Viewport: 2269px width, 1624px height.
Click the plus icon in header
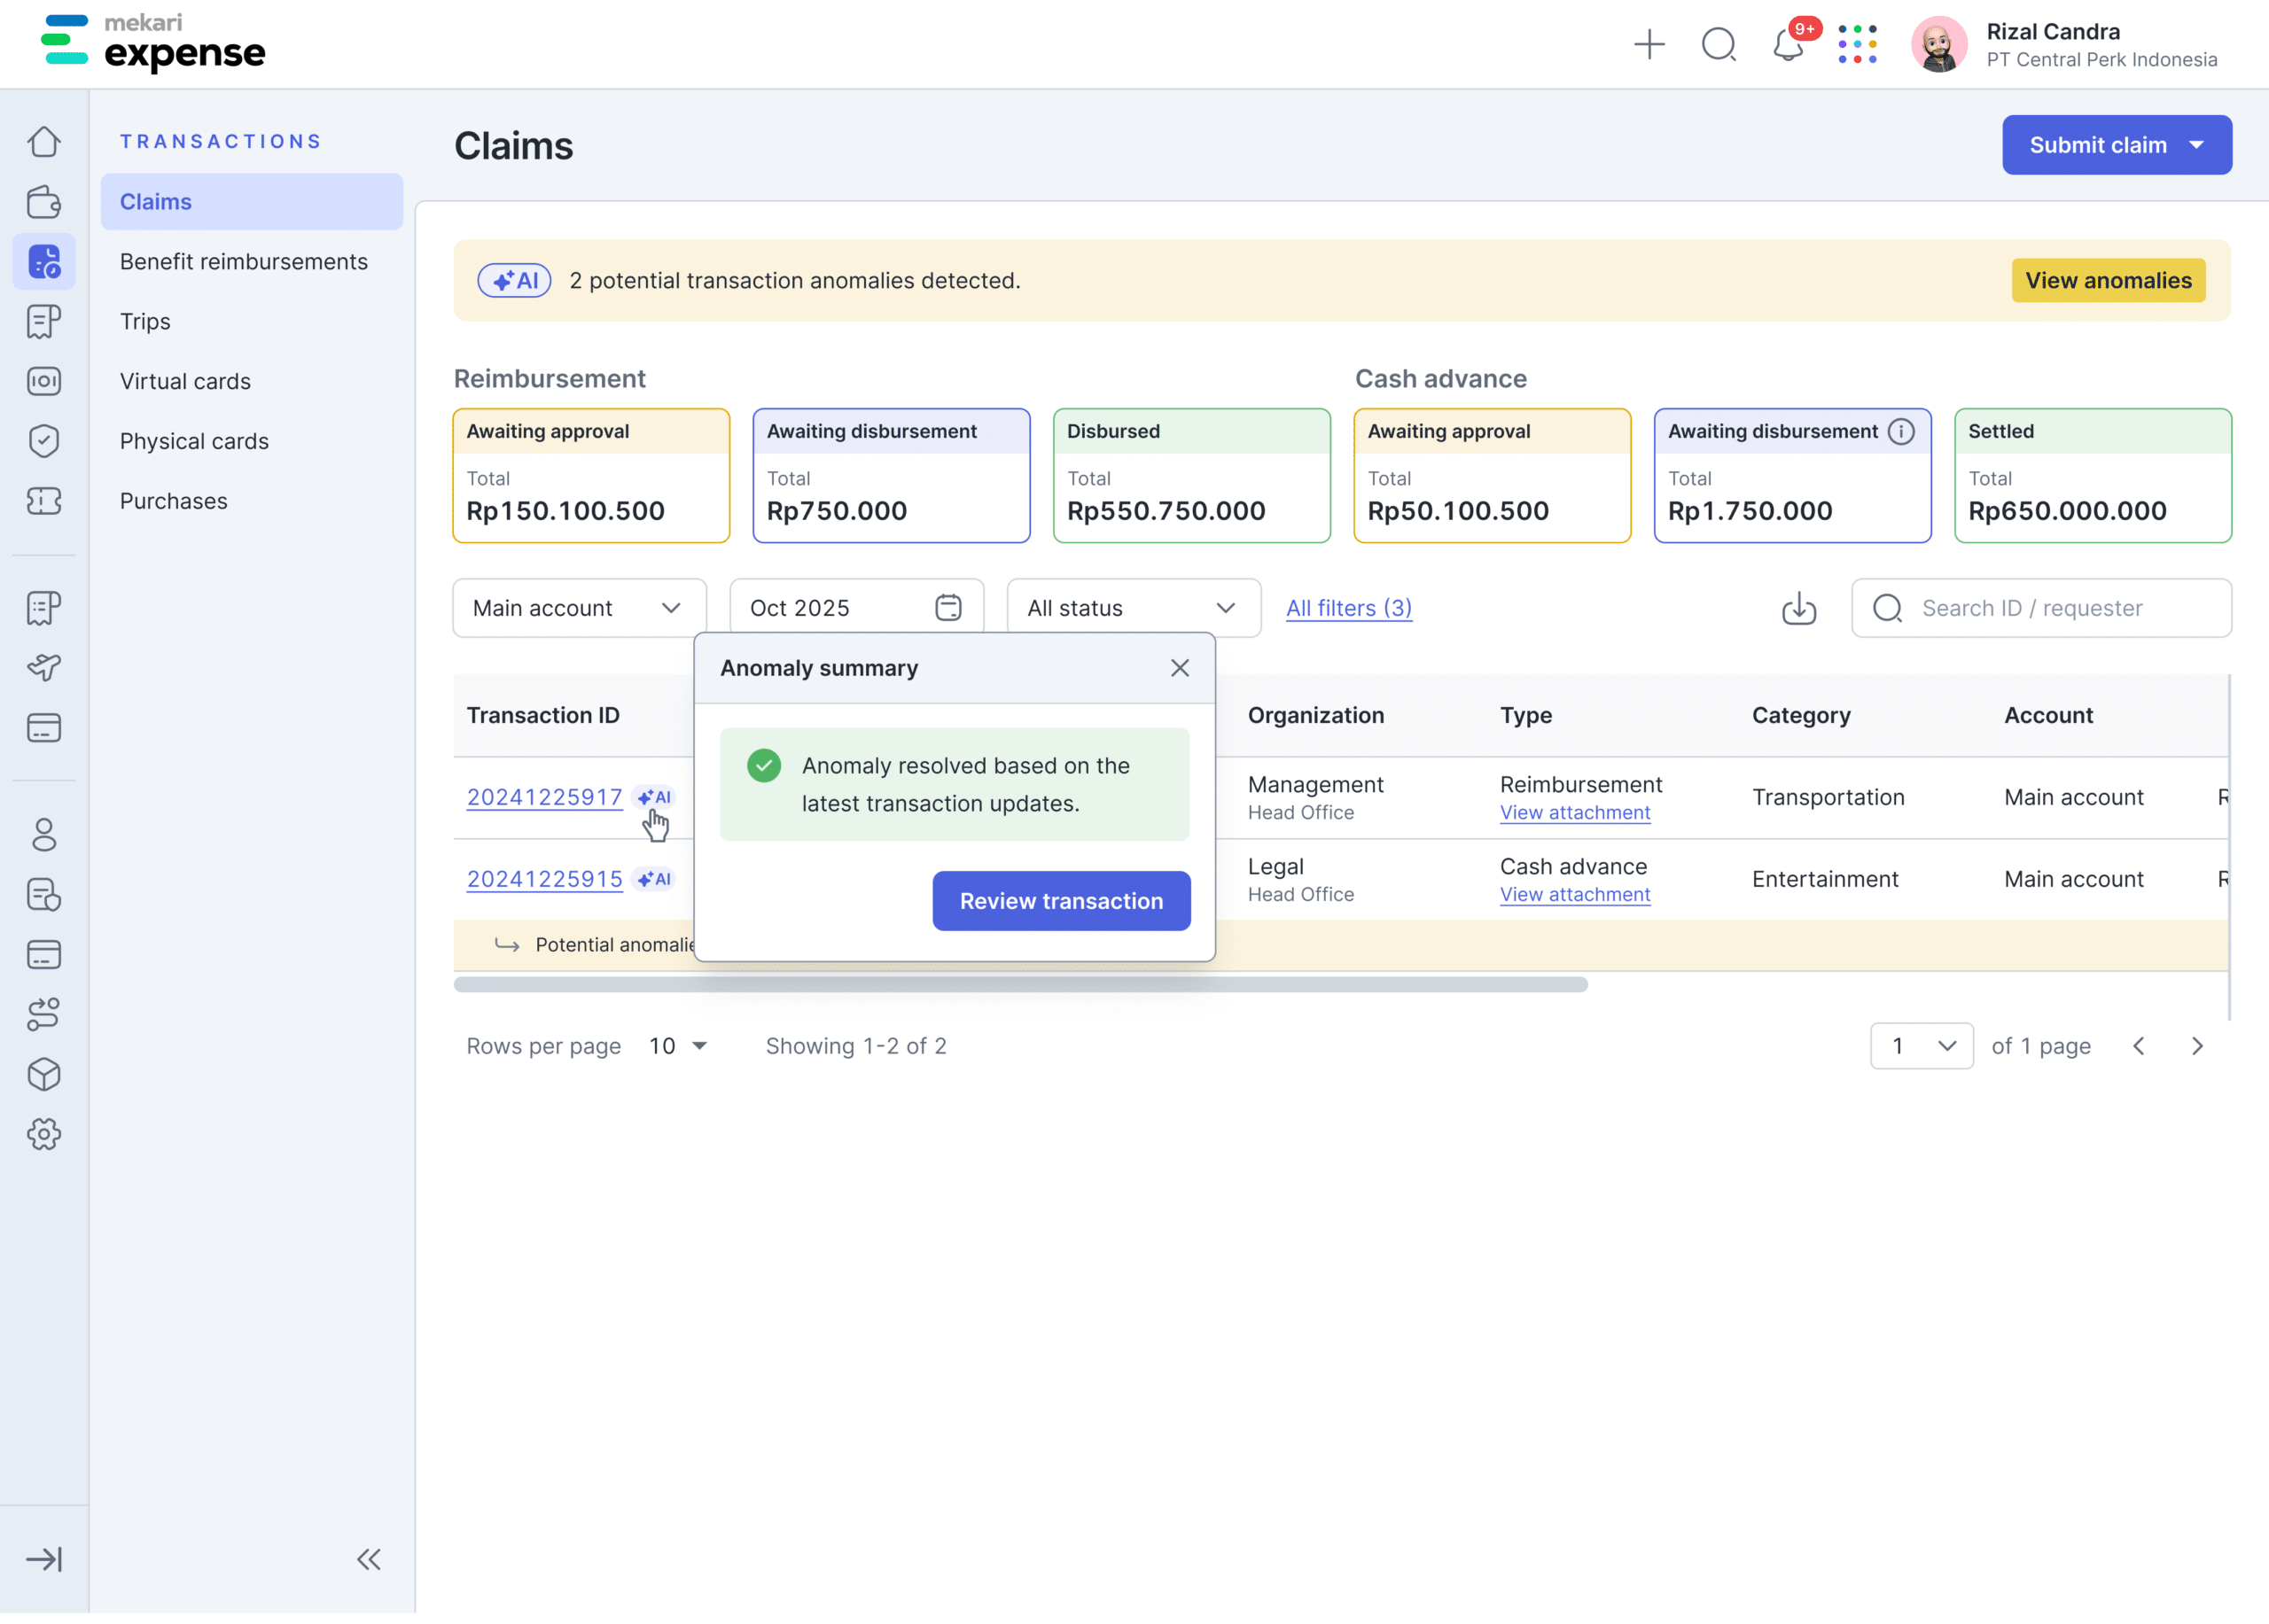[x=1649, y=45]
